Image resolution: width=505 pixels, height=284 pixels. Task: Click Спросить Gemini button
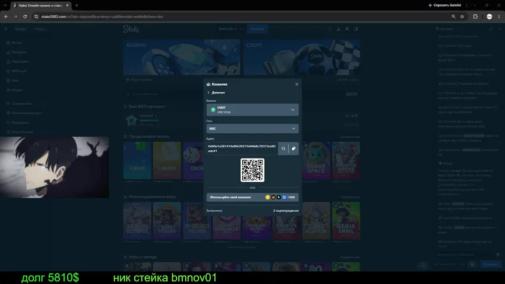tap(445, 5)
